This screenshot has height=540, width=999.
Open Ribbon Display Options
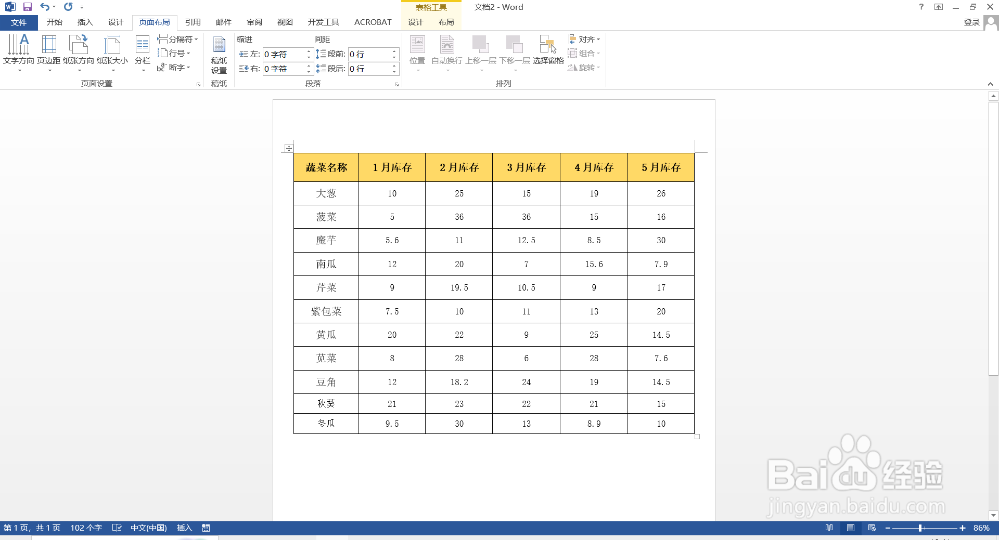coord(939,7)
